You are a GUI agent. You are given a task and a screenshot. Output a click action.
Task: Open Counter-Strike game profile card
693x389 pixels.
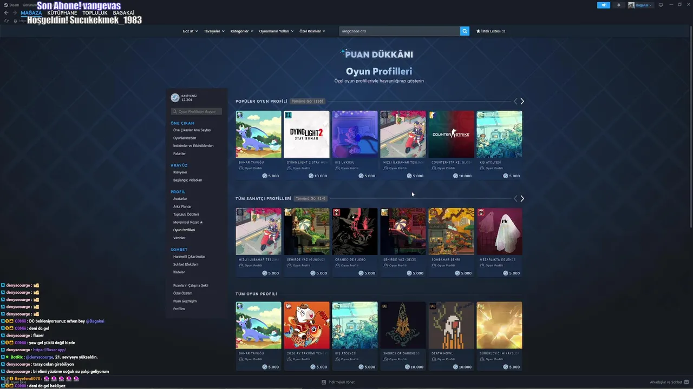(x=451, y=145)
